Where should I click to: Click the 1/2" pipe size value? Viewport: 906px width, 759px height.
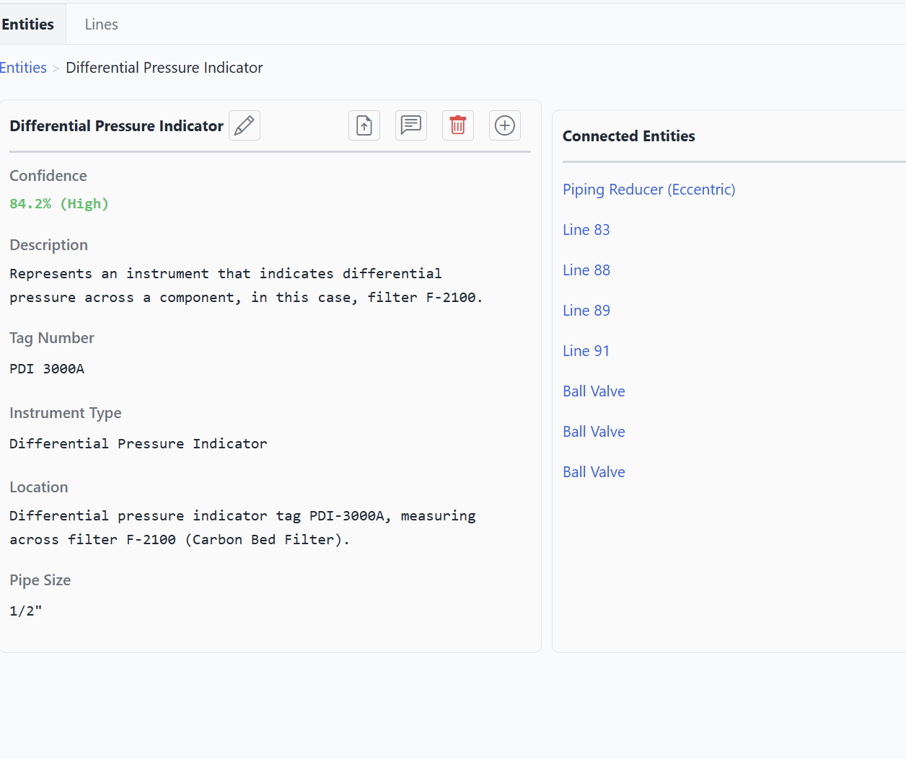pyautogui.click(x=26, y=611)
